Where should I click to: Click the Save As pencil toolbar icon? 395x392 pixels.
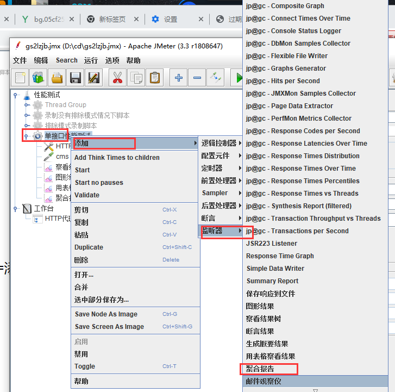94,78
